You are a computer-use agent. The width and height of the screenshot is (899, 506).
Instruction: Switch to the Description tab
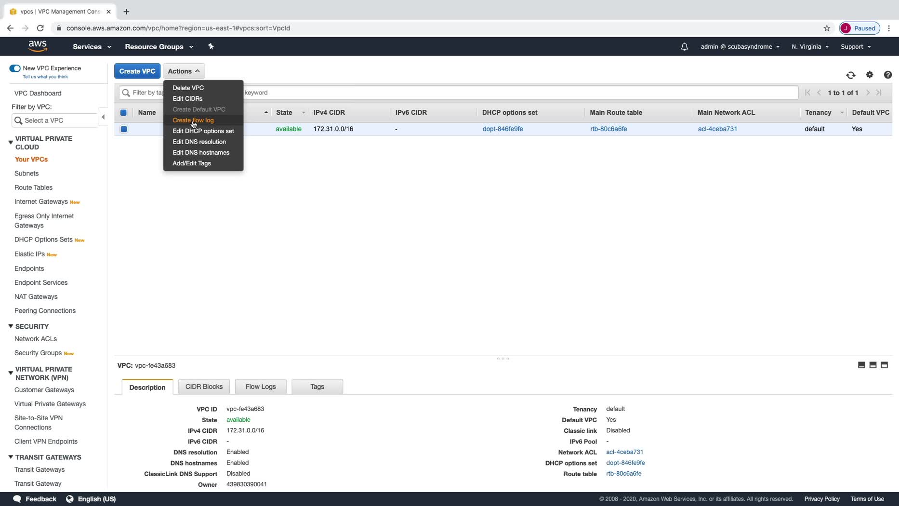tap(147, 387)
